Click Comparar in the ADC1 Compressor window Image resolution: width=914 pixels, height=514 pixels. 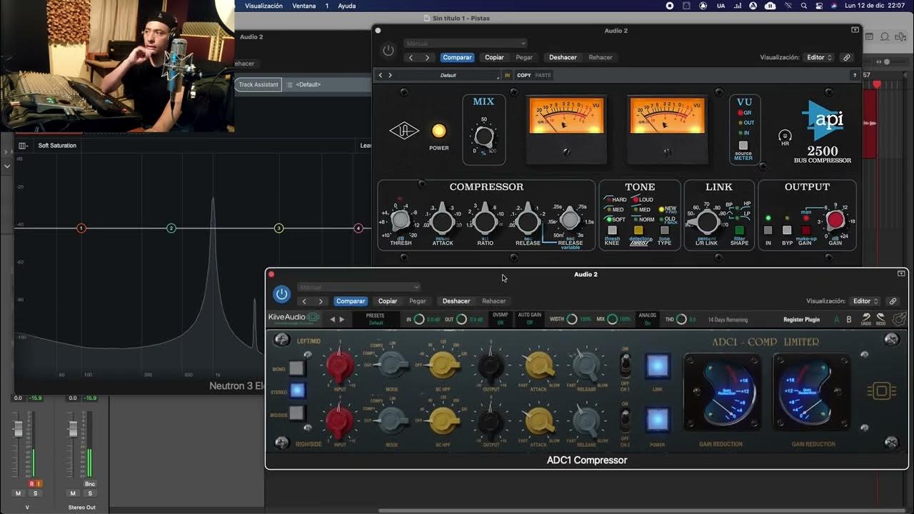(351, 301)
